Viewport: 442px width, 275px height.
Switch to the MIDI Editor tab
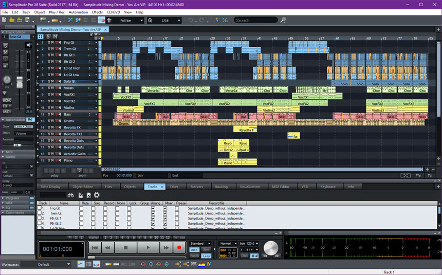(x=281, y=187)
